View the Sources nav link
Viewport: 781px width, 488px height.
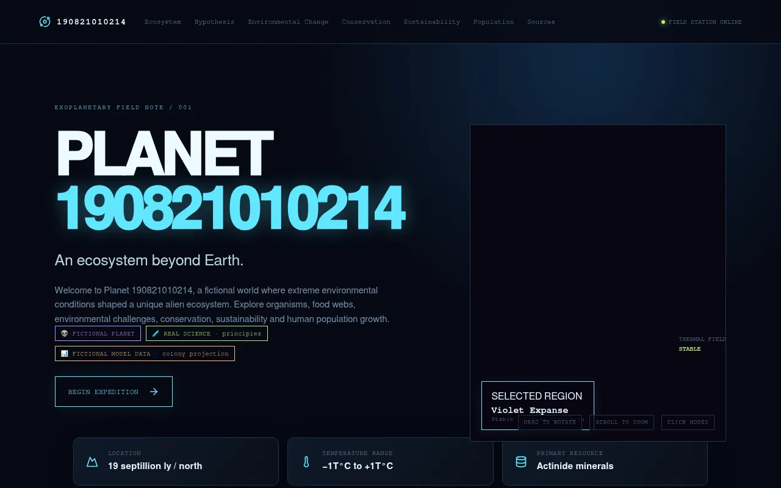[x=541, y=22]
